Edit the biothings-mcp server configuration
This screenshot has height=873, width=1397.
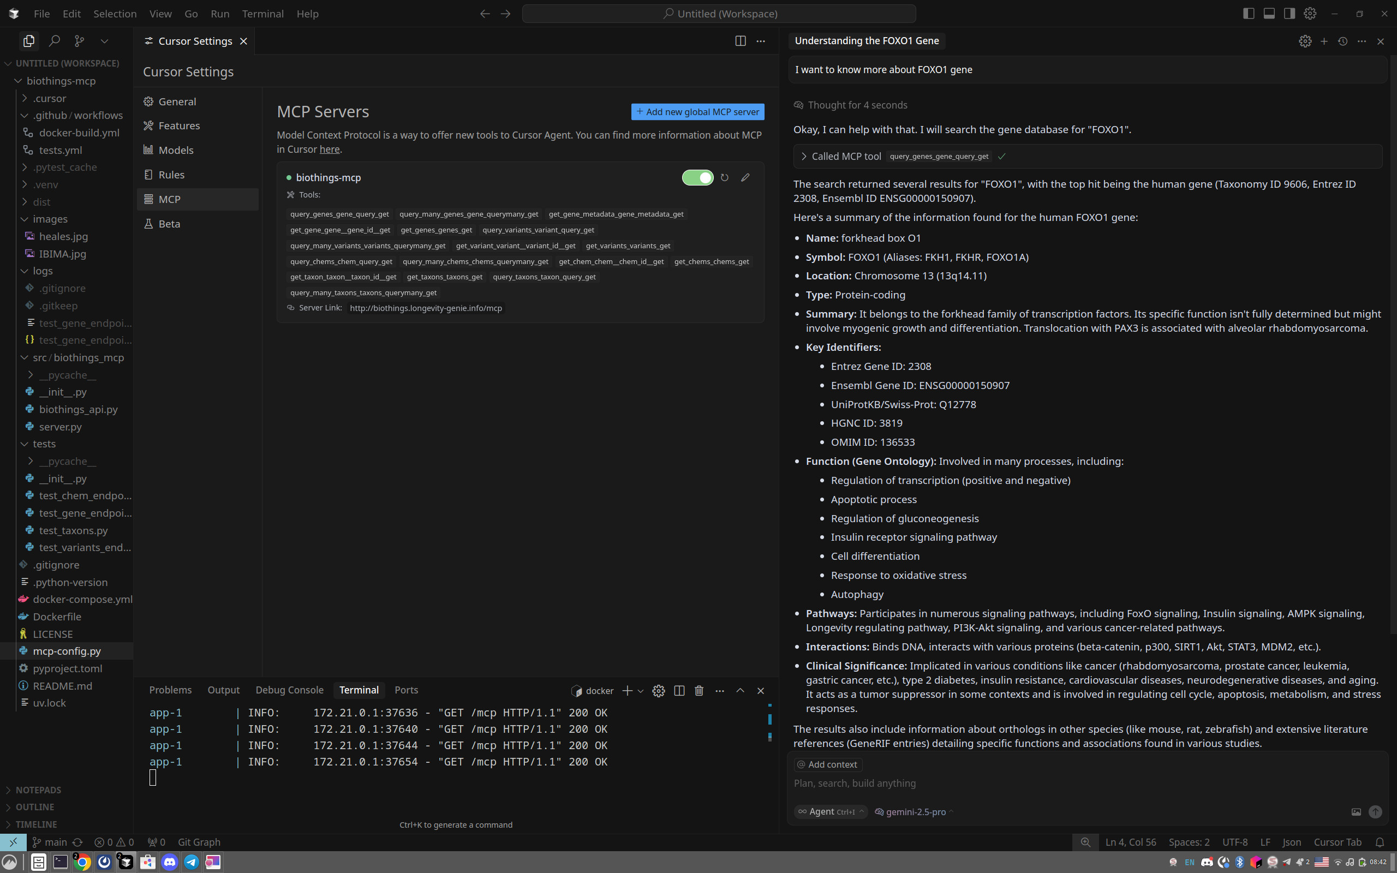[745, 178]
